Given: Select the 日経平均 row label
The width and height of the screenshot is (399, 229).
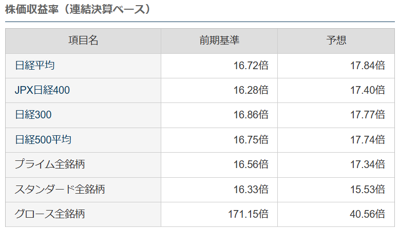Looking at the screenshot, I should (34, 66).
